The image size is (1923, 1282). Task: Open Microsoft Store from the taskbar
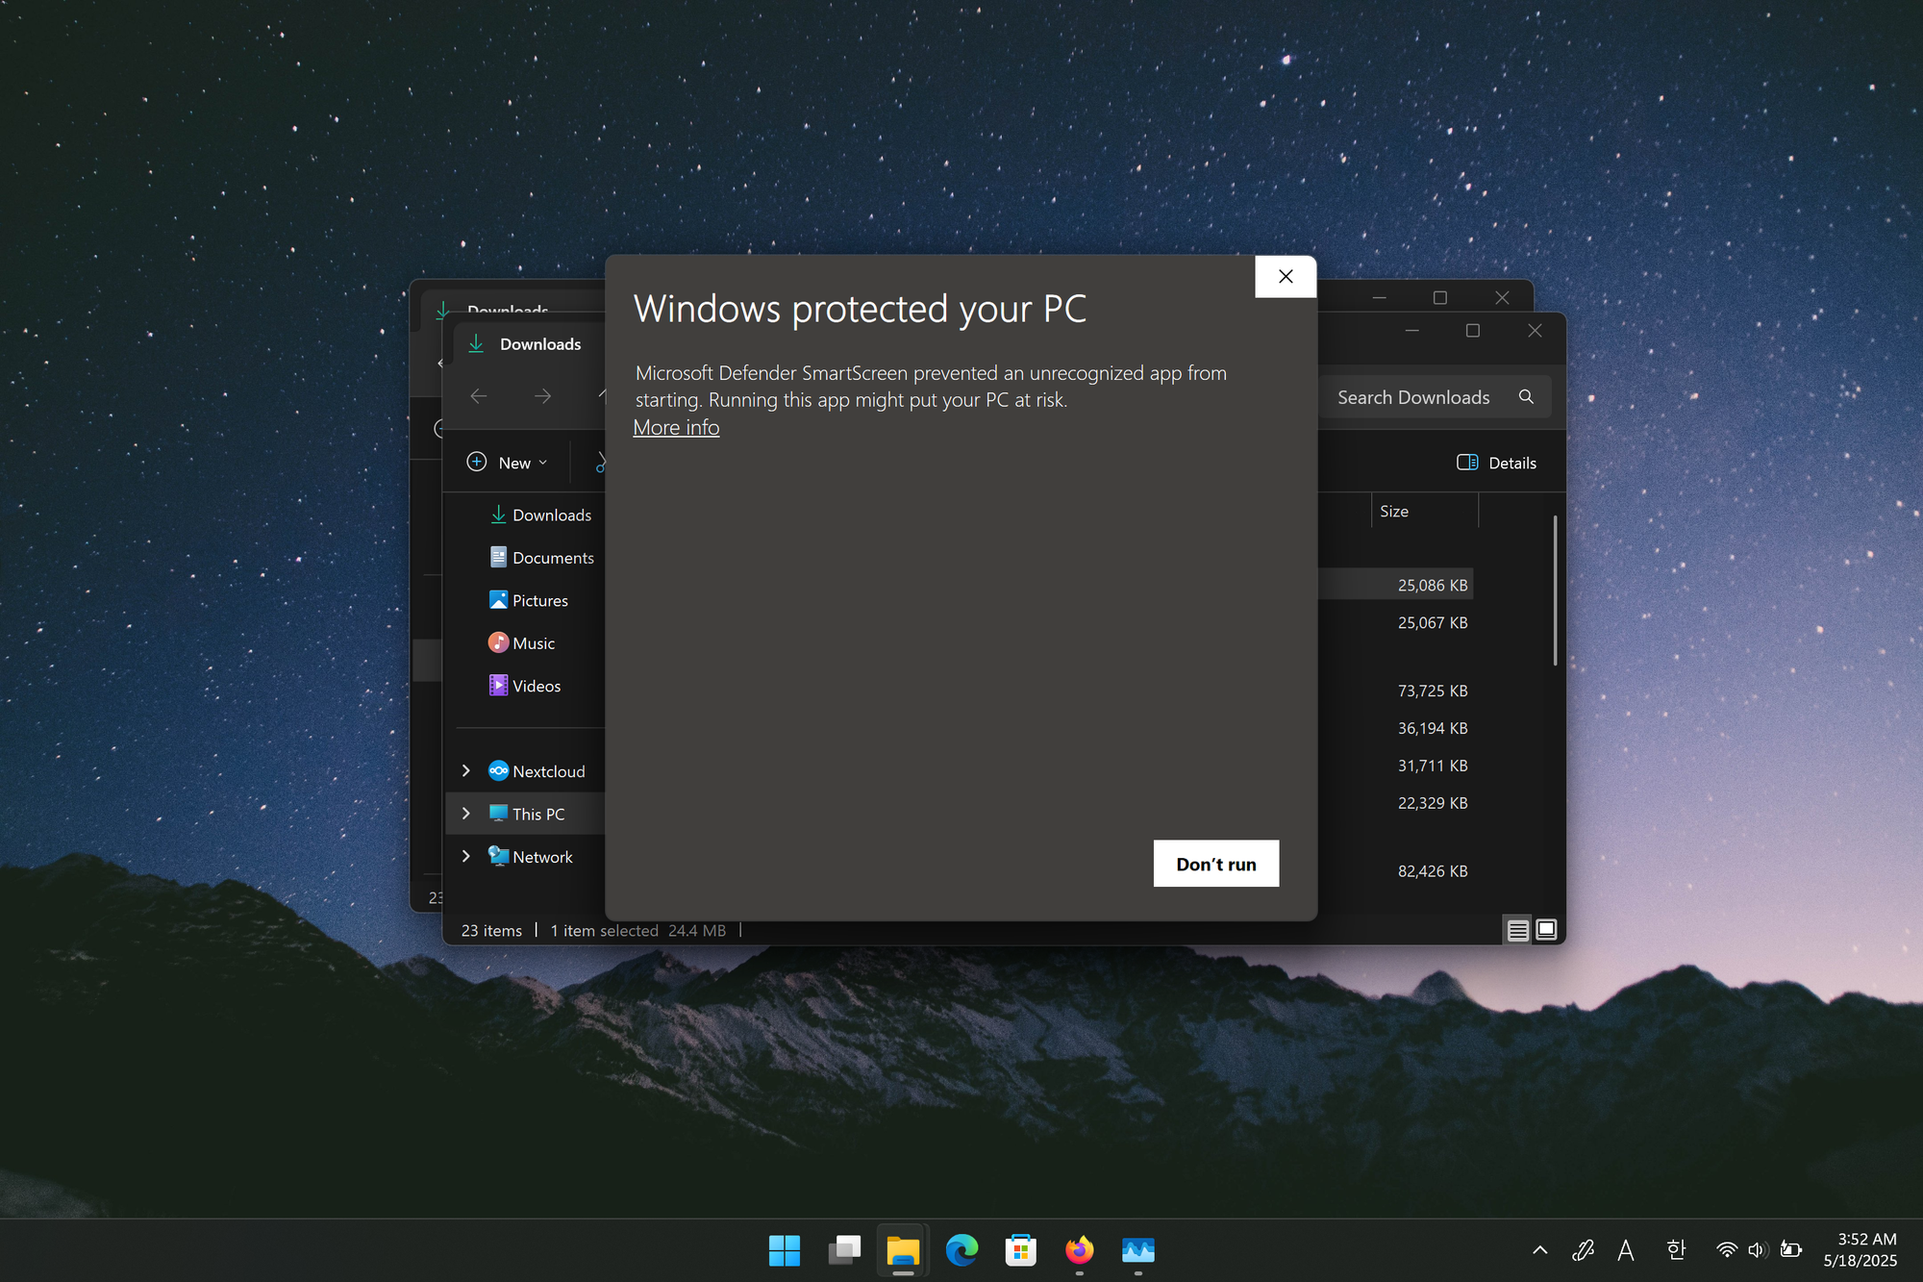(x=1020, y=1250)
